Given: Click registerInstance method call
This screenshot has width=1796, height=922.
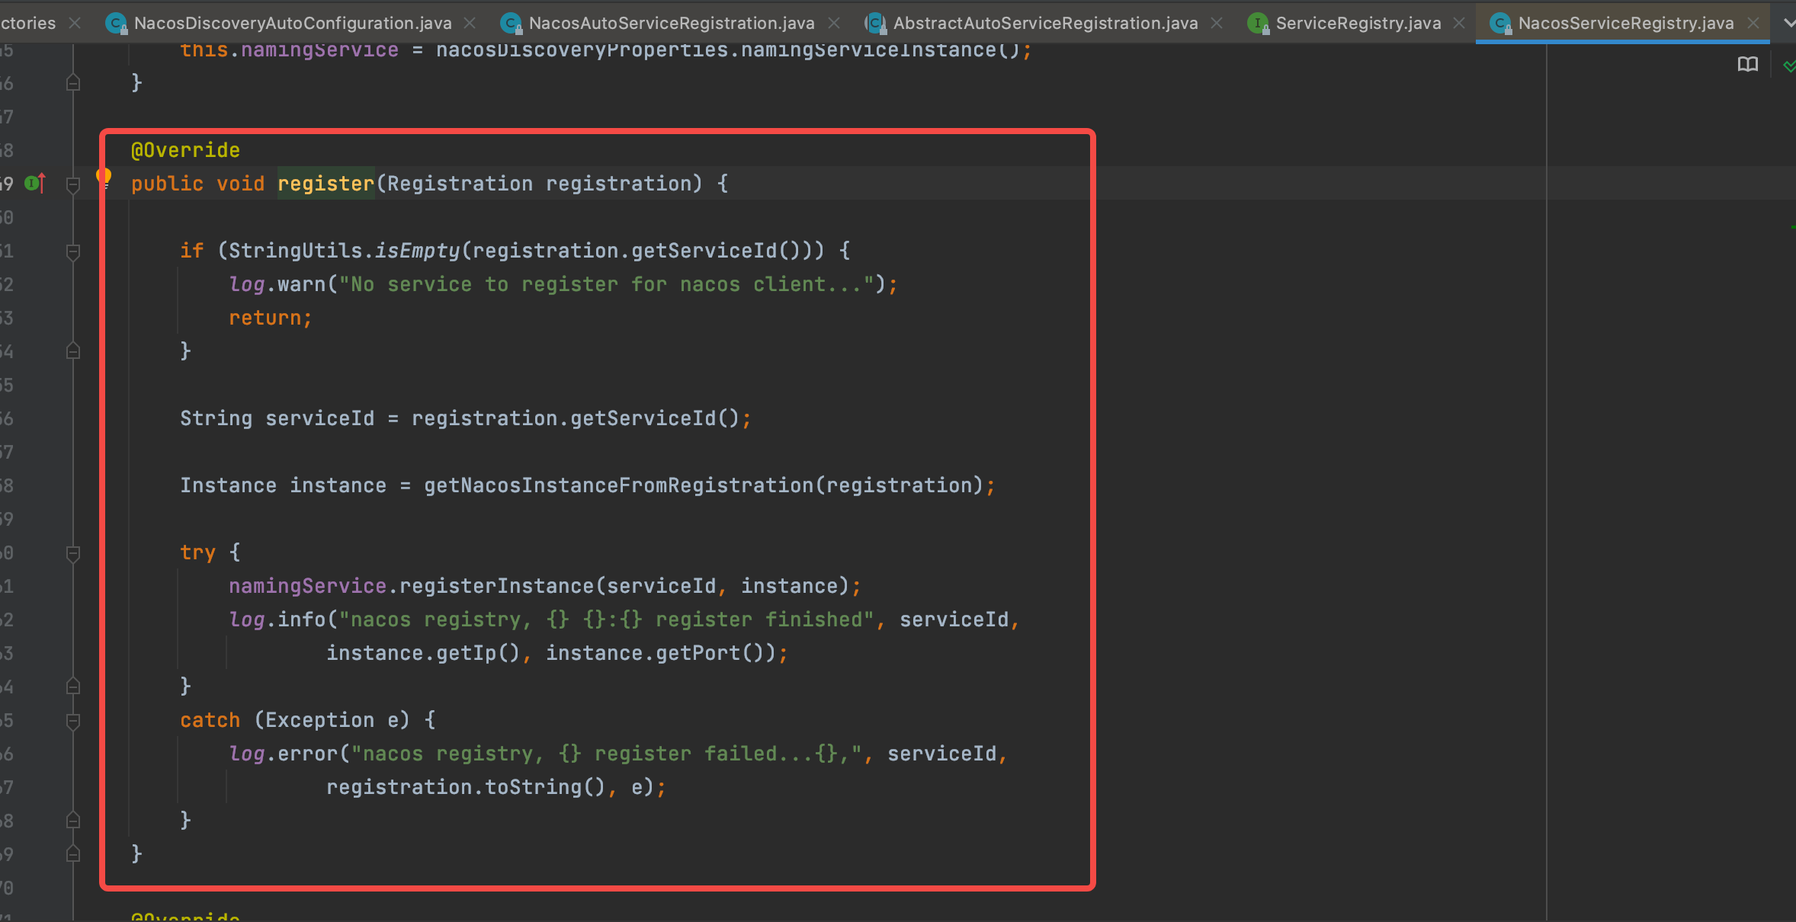Looking at the screenshot, I should tap(496, 586).
